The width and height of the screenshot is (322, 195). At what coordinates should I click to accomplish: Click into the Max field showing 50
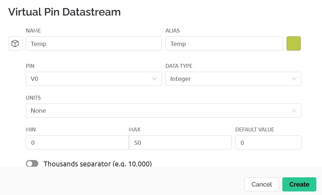[180, 142]
